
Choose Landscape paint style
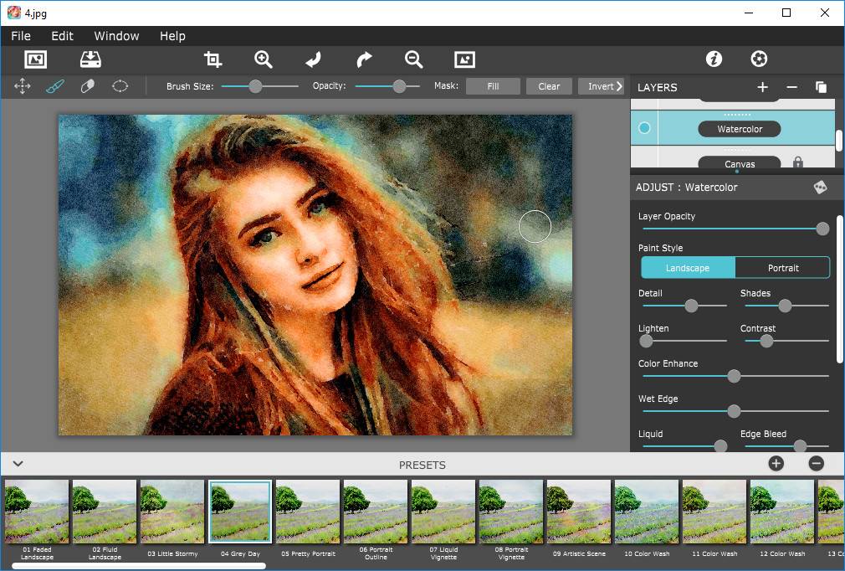[x=688, y=268]
